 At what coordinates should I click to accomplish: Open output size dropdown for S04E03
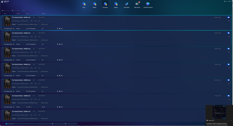click(x=46, y=56)
